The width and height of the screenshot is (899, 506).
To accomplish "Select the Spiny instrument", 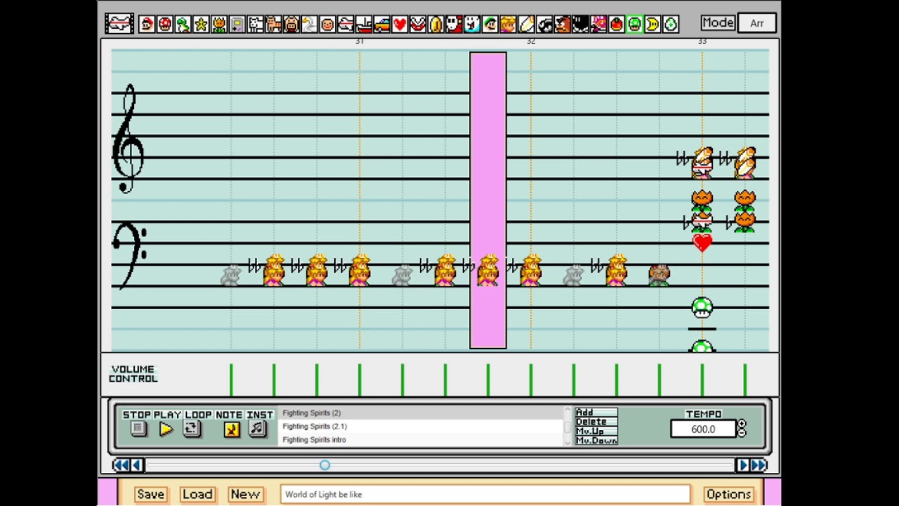I will click(x=599, y=25).
